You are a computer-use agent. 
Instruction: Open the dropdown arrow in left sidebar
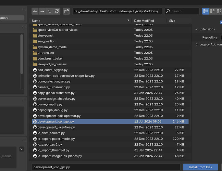pyautogui.click(x=22, y=149)
